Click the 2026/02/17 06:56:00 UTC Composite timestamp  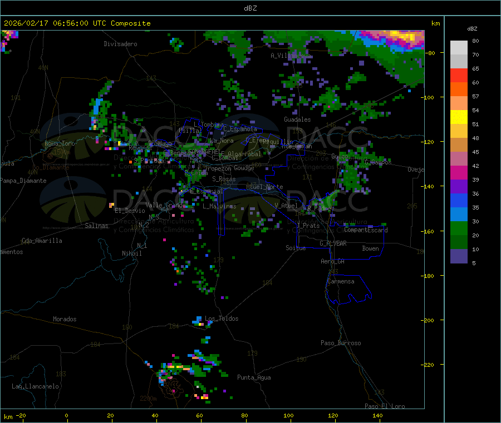[x=77, y=23]
